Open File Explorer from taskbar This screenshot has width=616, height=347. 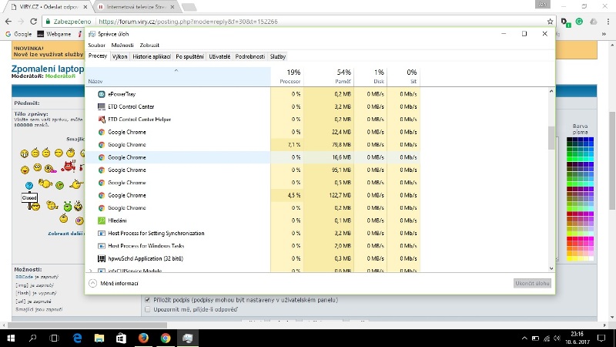click(x=99, y=338)
